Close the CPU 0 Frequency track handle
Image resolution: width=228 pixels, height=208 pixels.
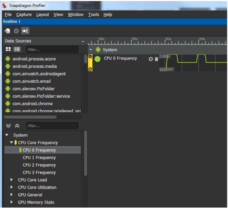point(90,69)
